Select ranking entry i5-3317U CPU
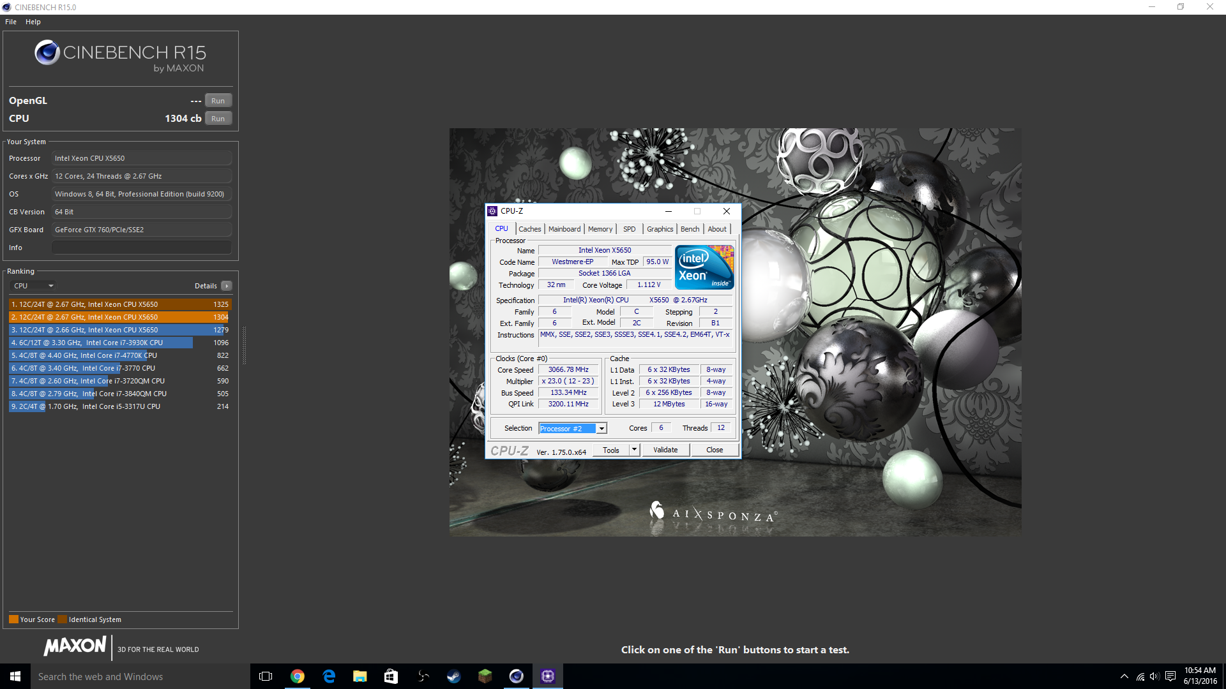 (x=120, y=406)
